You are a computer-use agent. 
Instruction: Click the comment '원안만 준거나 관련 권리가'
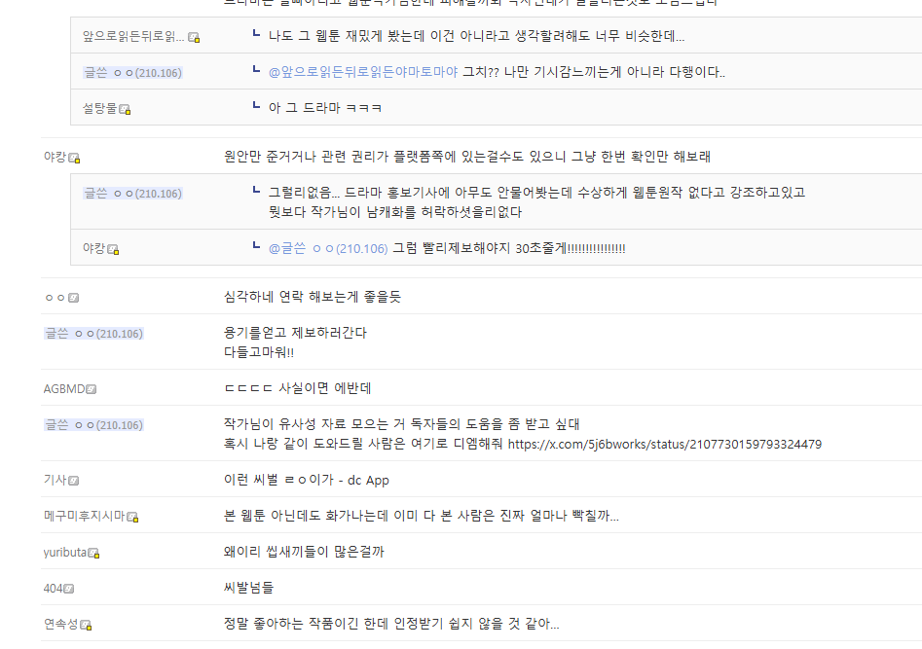[467, 157]
